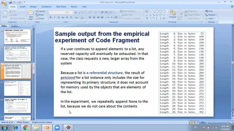The image size is (234, 131).
Task: Click the Align Text Left icon
Action: [x=90, y=17]
